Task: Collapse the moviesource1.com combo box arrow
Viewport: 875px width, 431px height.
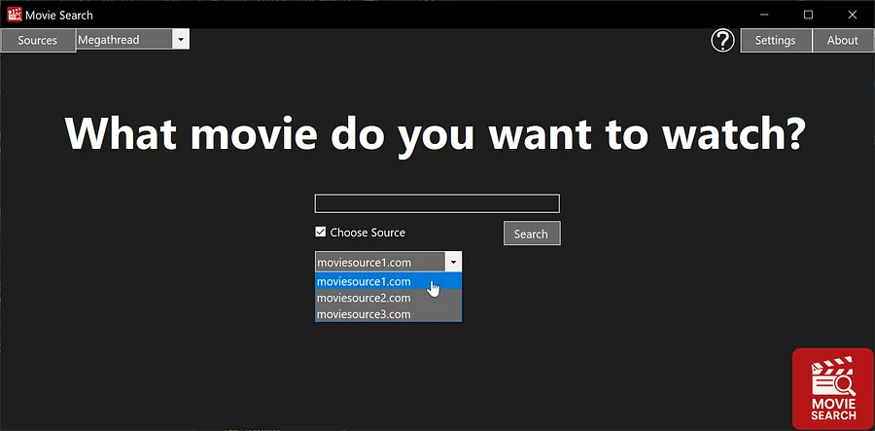Action: (453, 262)
